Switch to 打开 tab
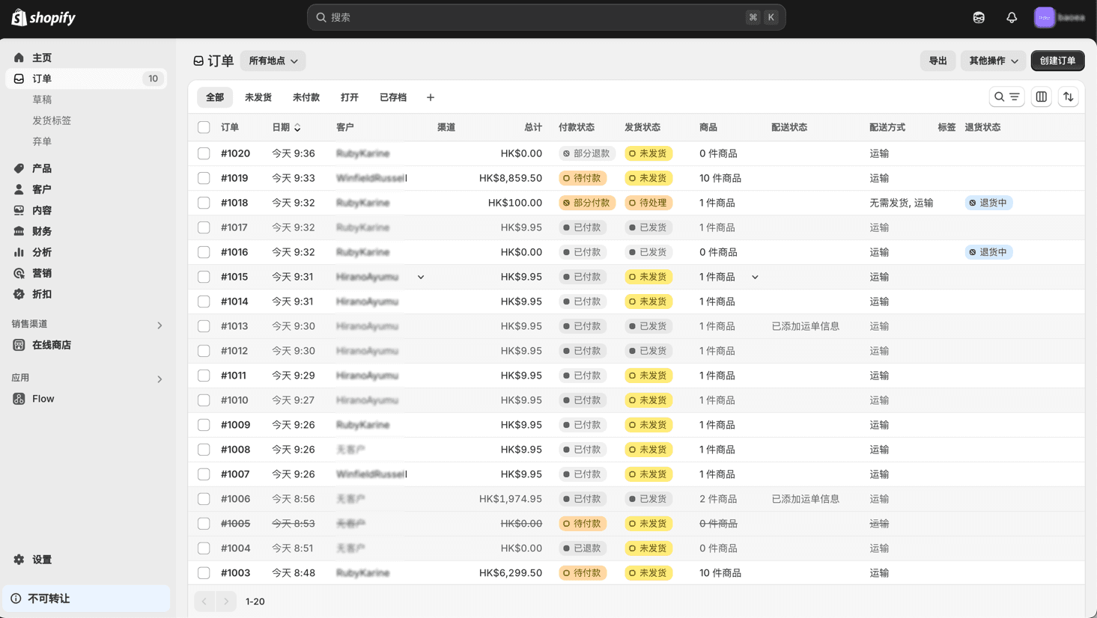Screen dimensions: 1097x618 350,97
